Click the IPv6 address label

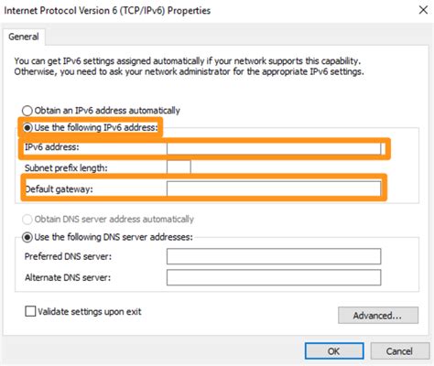[x=52, y=147]
